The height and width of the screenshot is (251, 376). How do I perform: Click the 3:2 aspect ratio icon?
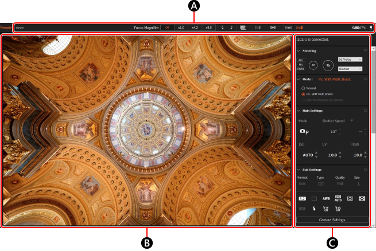coord(302,199)
